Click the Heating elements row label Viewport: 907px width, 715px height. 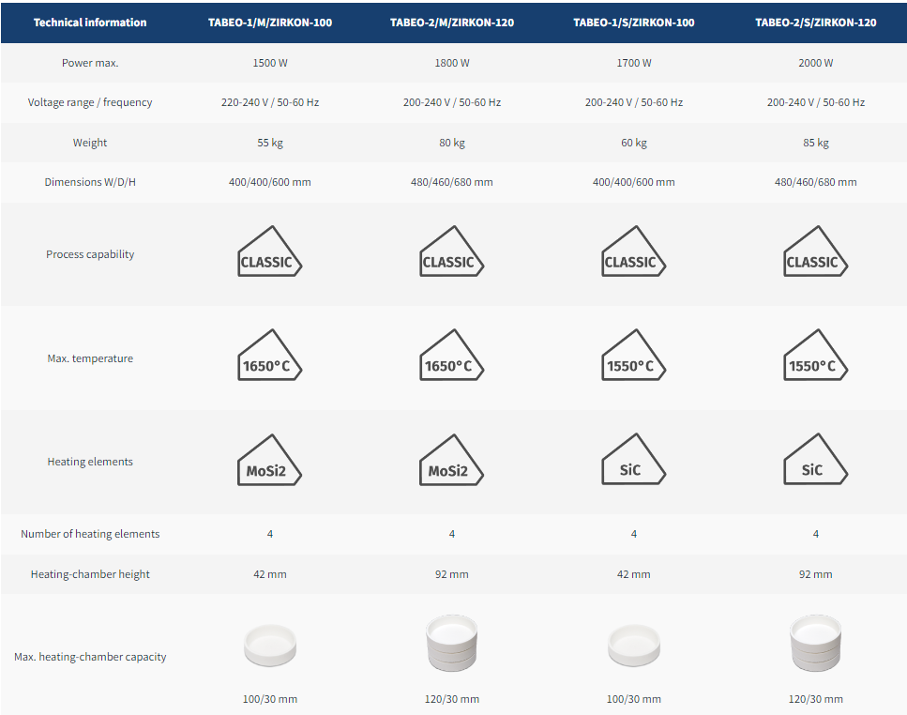tap(90, 462)
